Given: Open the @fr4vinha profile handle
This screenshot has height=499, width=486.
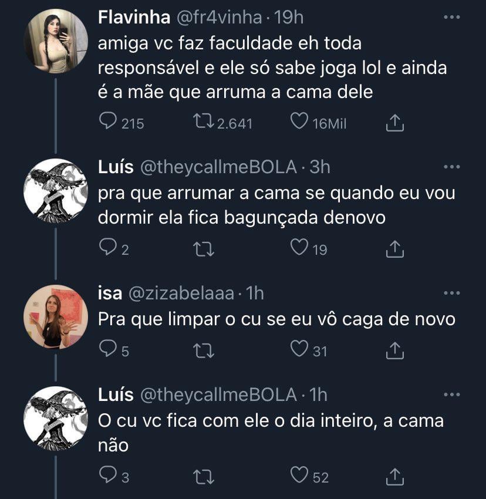Looking at the screenshot, I should coord(218,18).
